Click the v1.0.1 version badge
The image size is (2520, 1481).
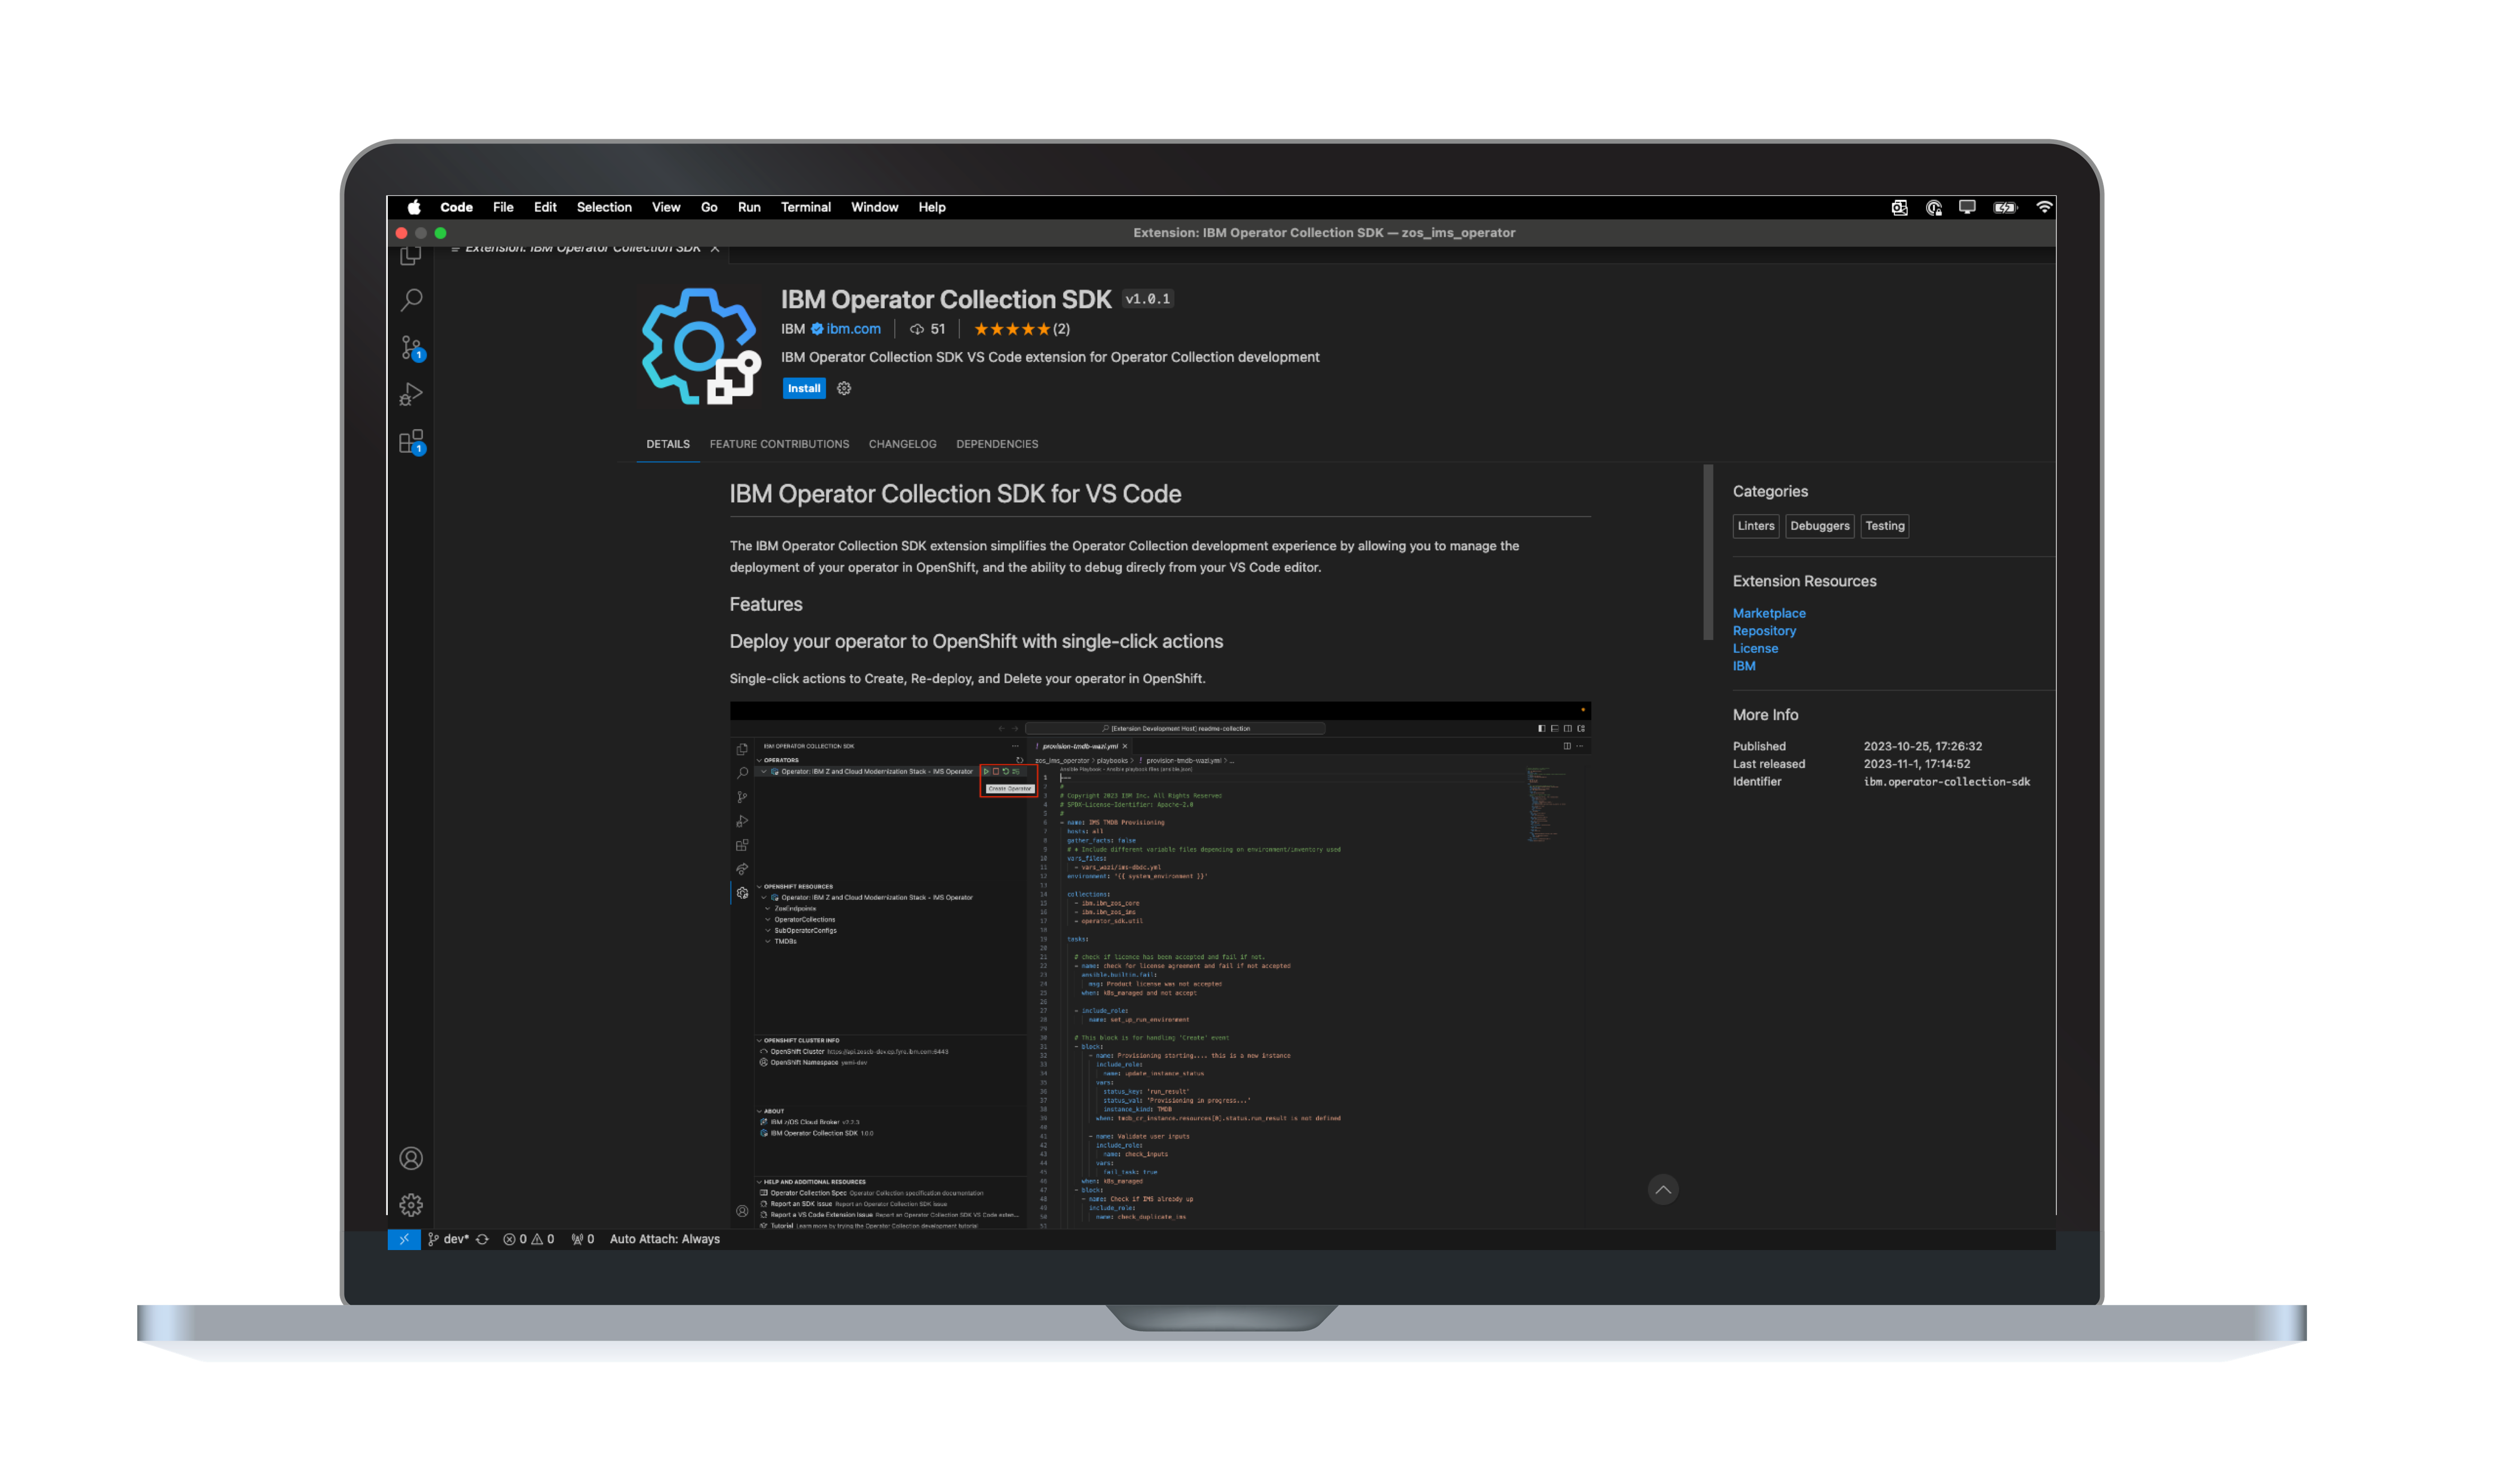pos(1147,299)
